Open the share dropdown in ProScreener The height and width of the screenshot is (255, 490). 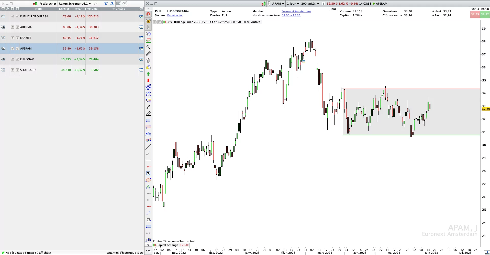point(125,4)
